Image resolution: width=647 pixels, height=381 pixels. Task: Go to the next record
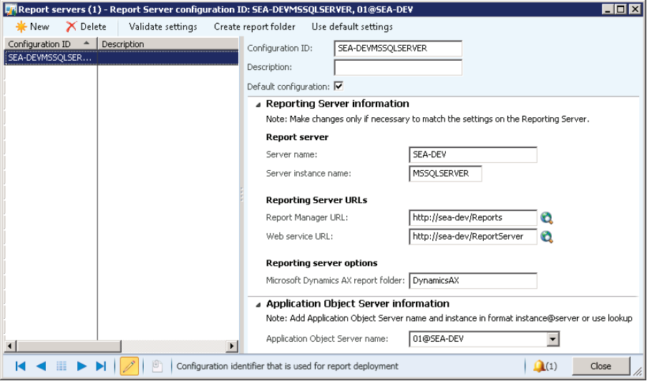[x=82, y=366]
